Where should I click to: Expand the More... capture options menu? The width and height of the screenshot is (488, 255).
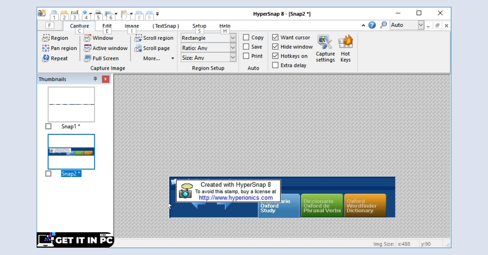click(x=159, y=58)
